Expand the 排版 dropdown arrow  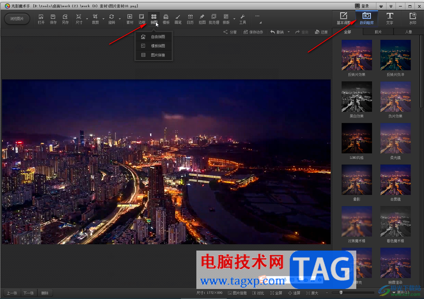click(x=234, y=19)
